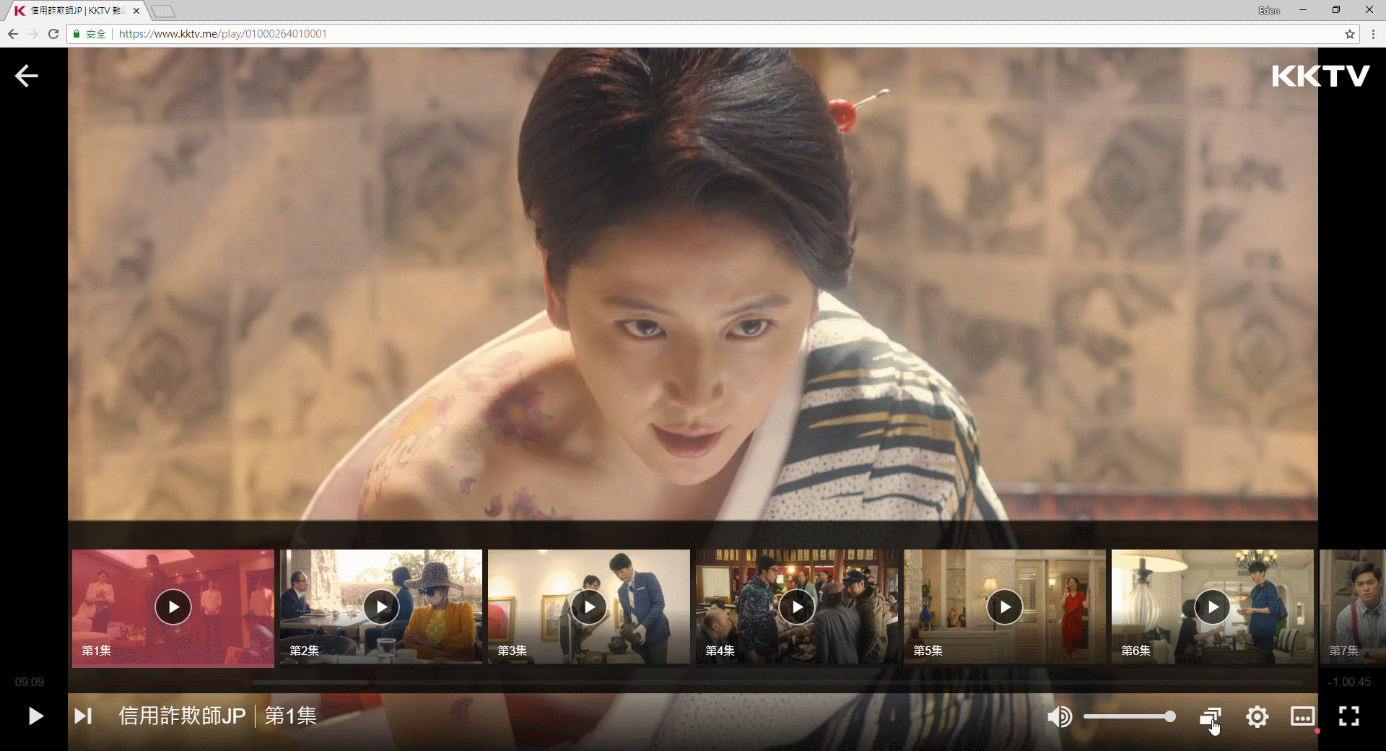Skip to the next episode
Viewport: 1386px width, 751px height.
coord(83,716)
